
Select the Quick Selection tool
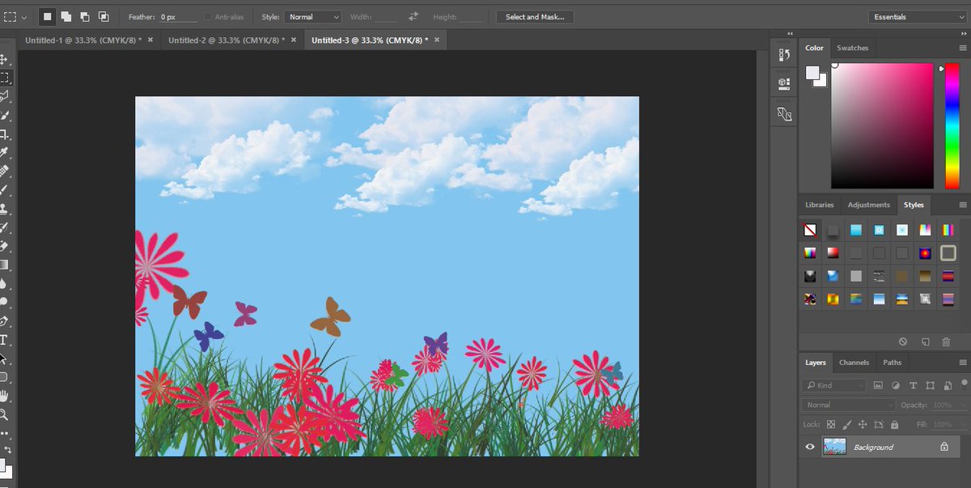tap(4, 116)
